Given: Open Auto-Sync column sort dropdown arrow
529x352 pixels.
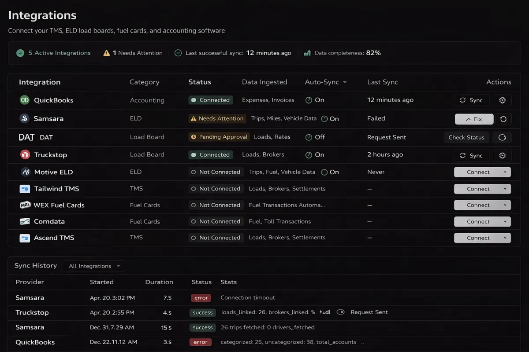Looking at the screenshot, I should tap(345, 82).
